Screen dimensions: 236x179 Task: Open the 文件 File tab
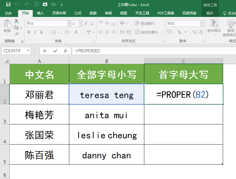tap(8, 13)
